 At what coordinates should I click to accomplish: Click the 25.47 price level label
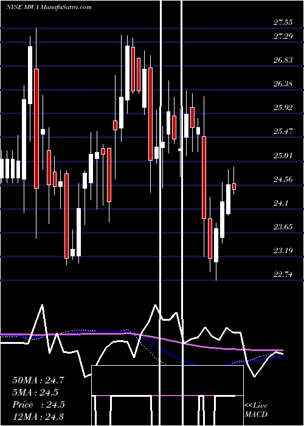[x=283, y=131]
